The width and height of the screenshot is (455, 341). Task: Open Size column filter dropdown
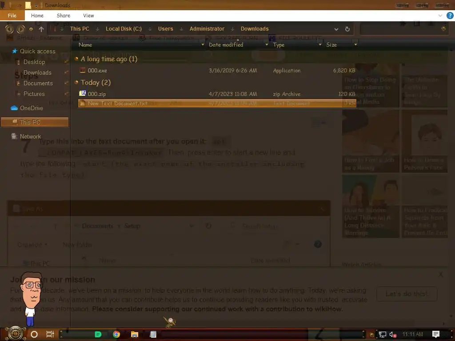point(355,45)
